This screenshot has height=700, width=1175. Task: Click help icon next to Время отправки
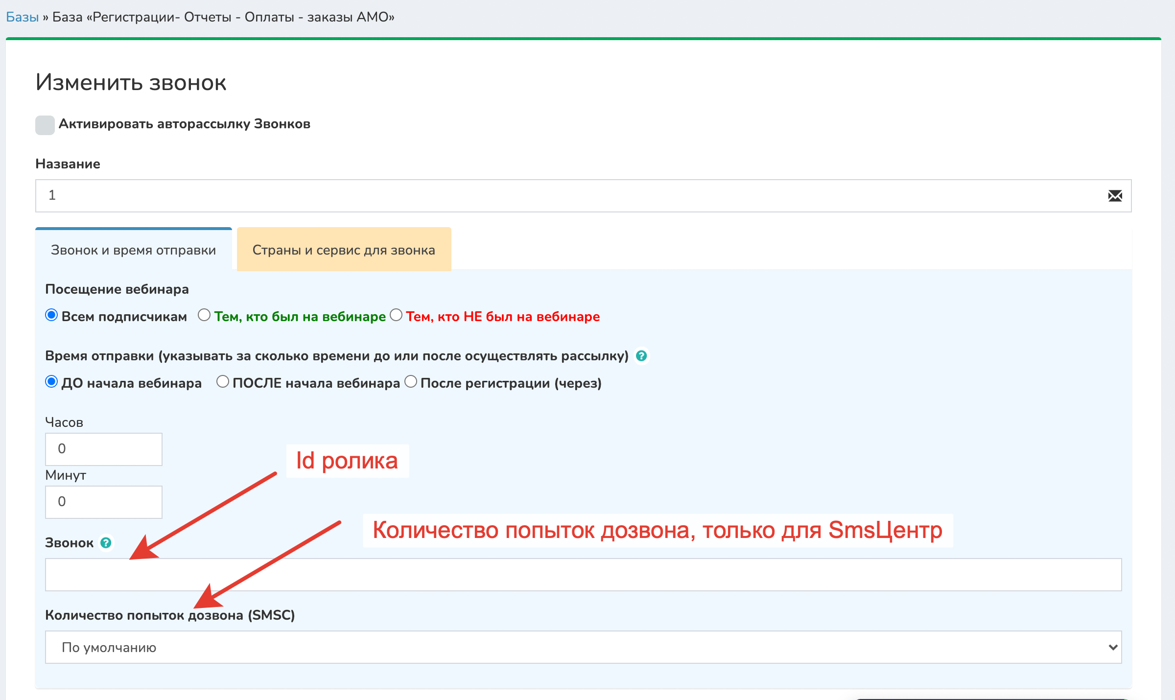[641, 356]
